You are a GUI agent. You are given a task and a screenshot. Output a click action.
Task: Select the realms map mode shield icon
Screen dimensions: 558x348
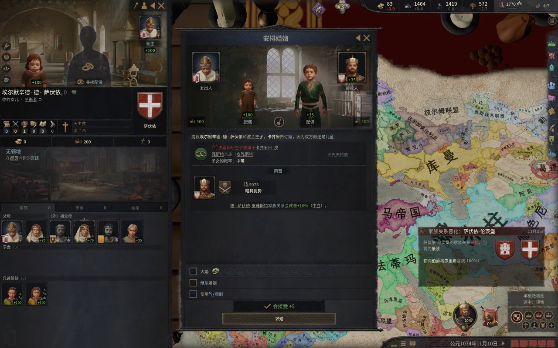click(517, 316)
